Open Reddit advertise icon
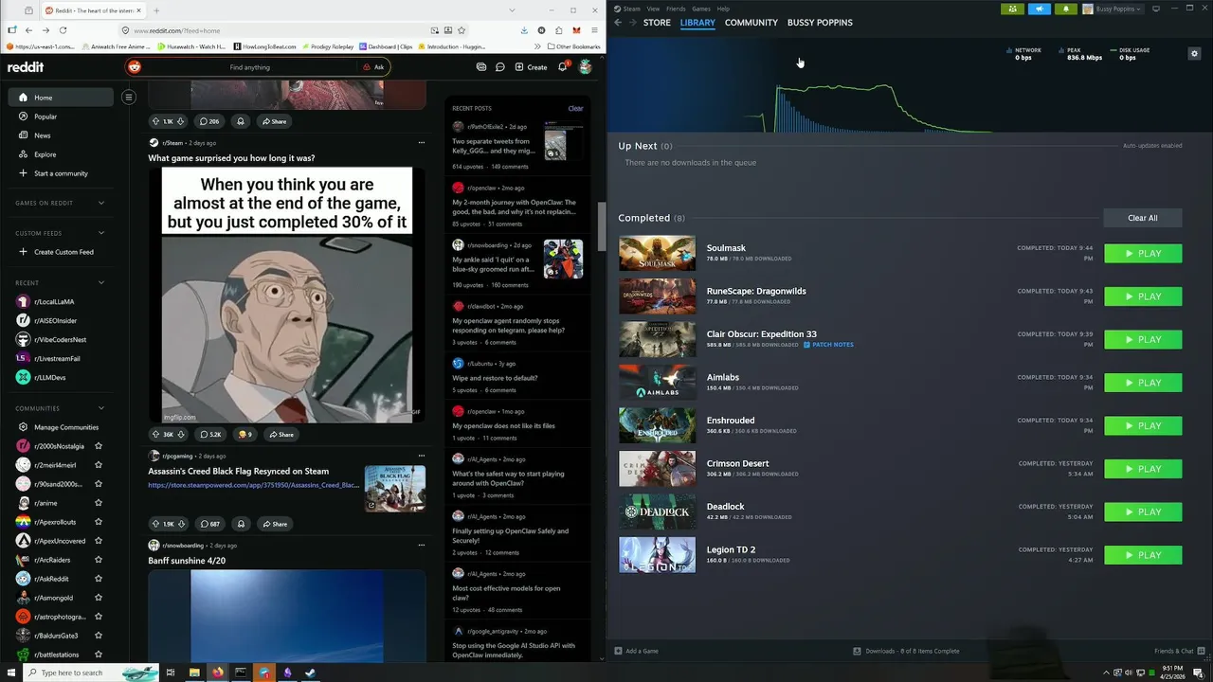The height and width of the screenshot is (682, 1213). click(481, 67)
